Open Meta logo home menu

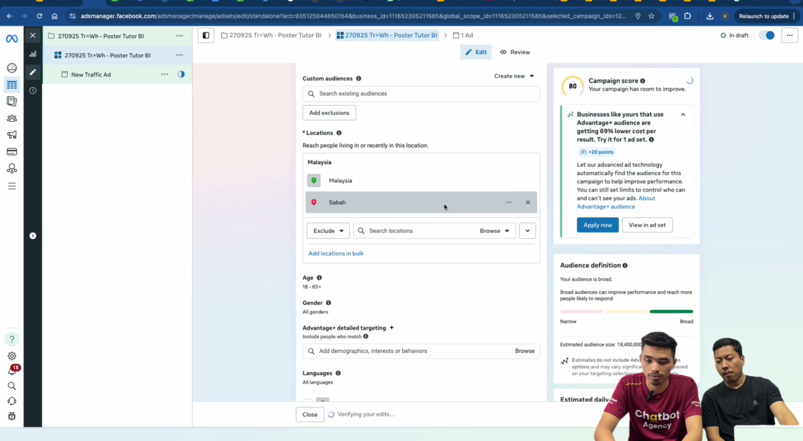coord(12,38)
